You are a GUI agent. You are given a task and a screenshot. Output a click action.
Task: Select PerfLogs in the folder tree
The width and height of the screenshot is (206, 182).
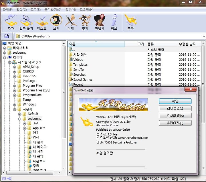click(29, 81)
